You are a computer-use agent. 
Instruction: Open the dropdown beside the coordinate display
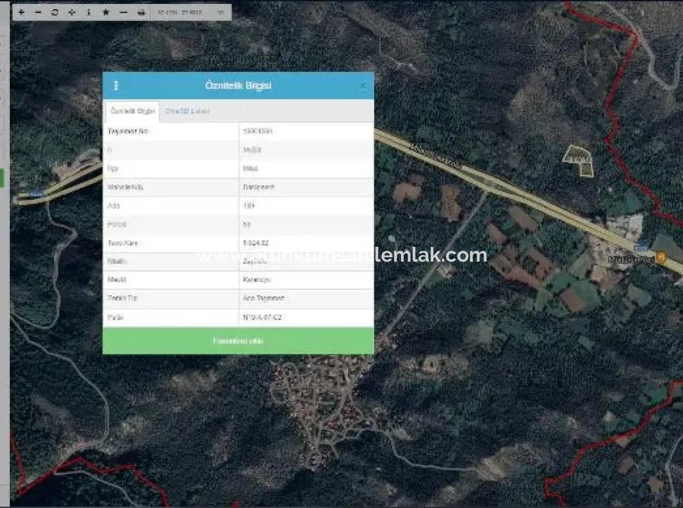pos(221,12)
